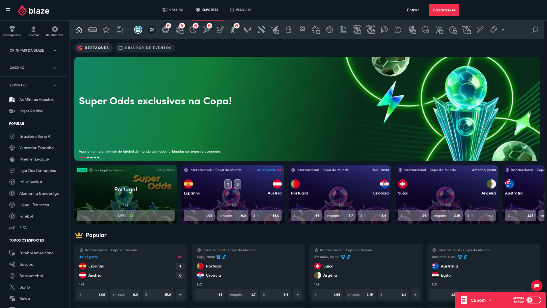The height and width of the screenshot is (308, 547).
Task: Open the Pesquisa top tab
Action: 241,10
